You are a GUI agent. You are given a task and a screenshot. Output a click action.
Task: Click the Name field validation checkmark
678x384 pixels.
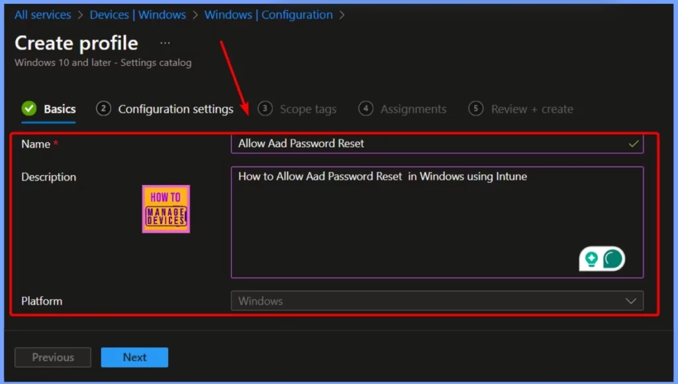pyautogui.click(x=634, y=143)
